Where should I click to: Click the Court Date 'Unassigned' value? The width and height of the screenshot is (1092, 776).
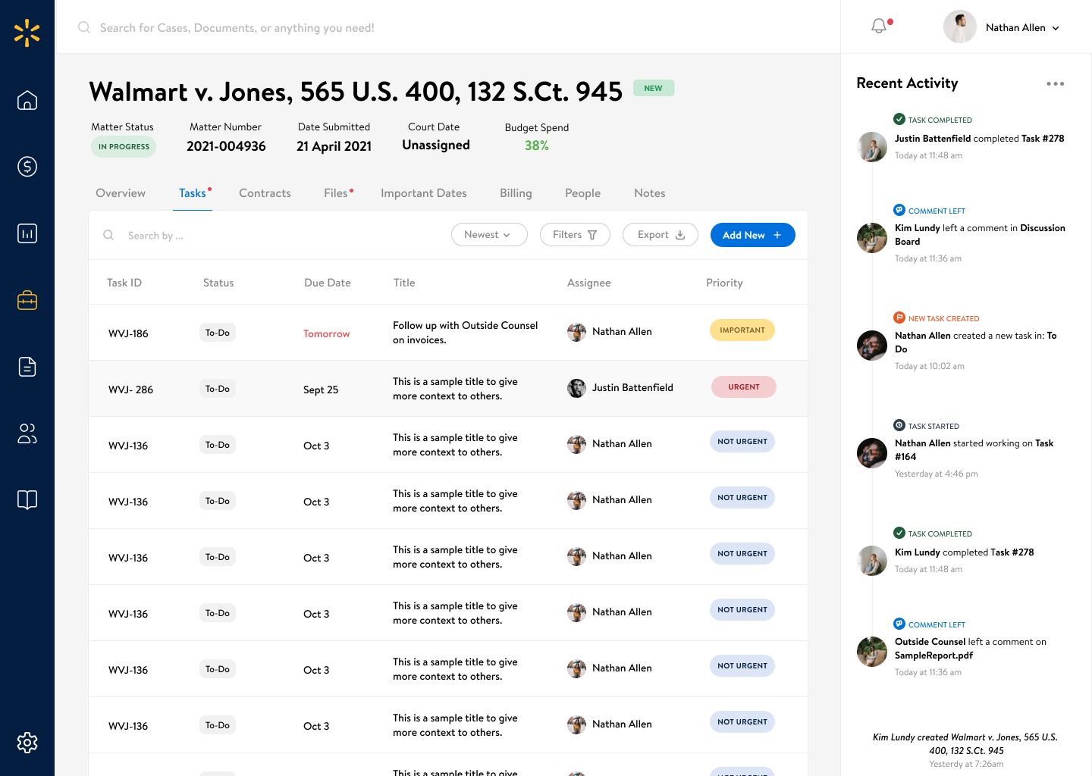coord(436,145)
